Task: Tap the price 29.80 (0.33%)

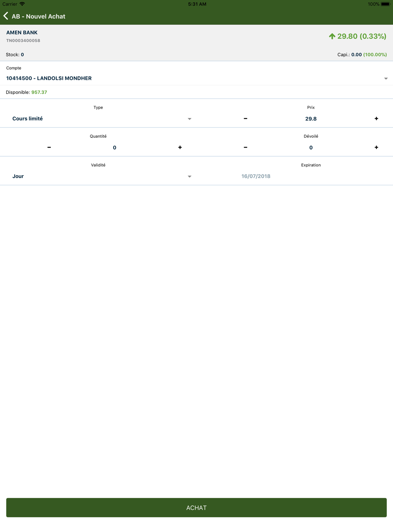Action: [x=362, y=36]
